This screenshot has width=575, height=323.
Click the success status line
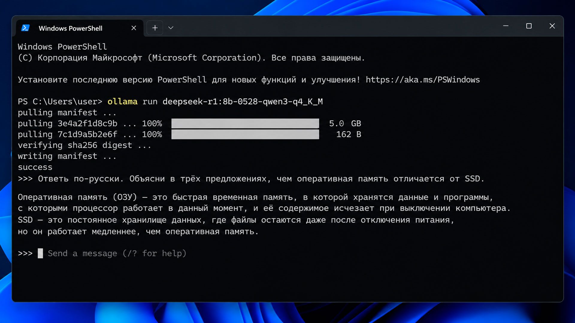pos(35,167)
